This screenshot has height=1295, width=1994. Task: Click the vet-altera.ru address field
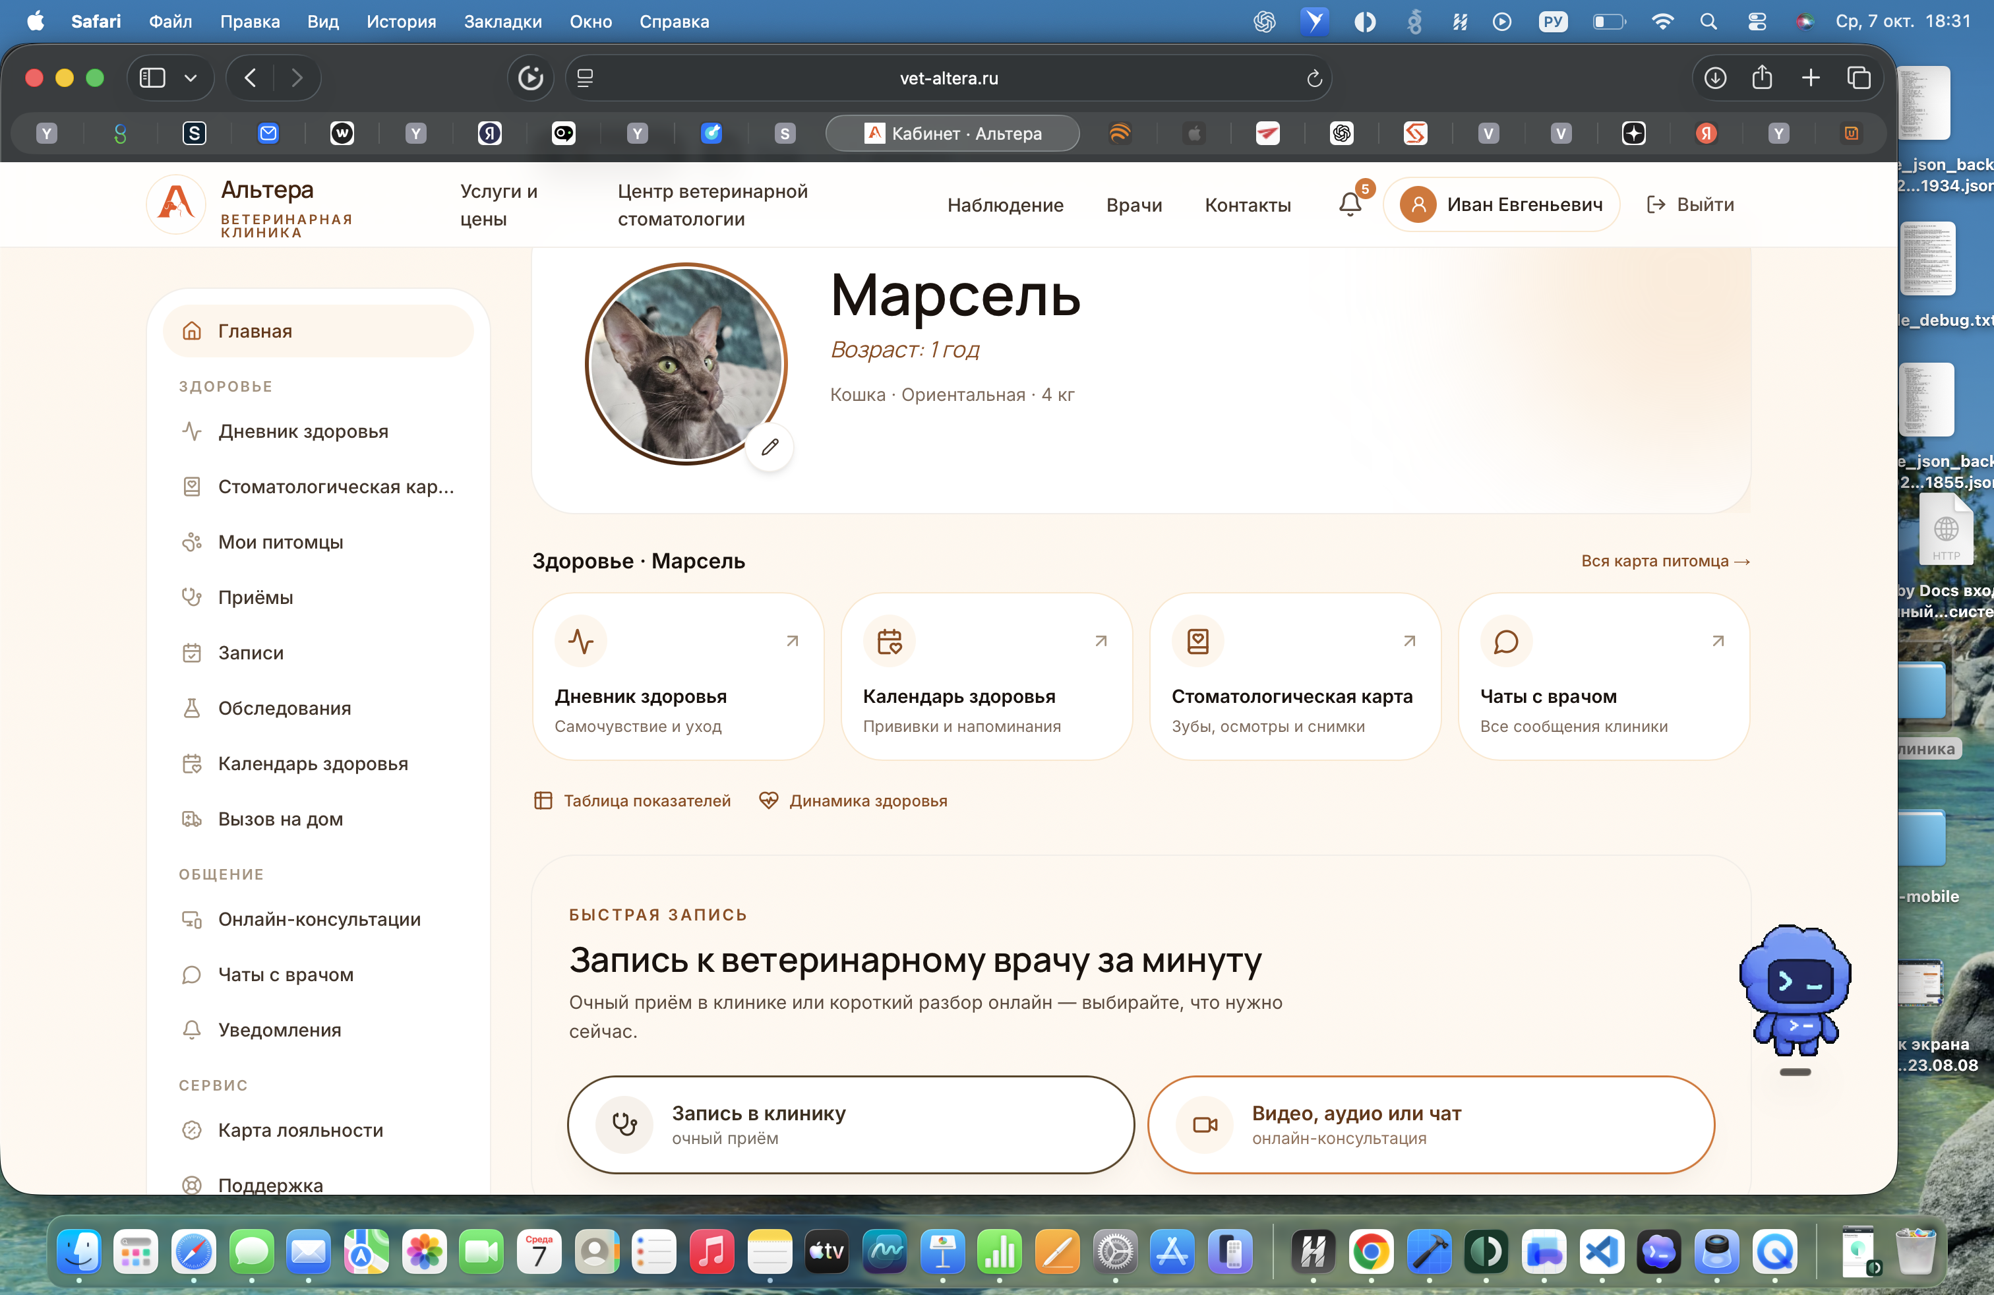948,78
